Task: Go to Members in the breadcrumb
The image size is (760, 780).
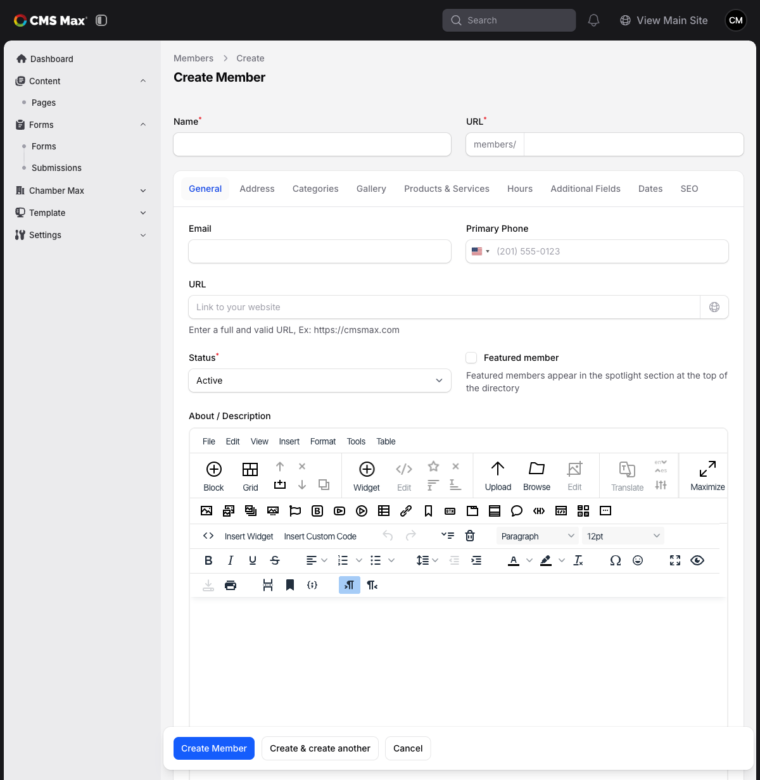Action: (x=193, y=58)
